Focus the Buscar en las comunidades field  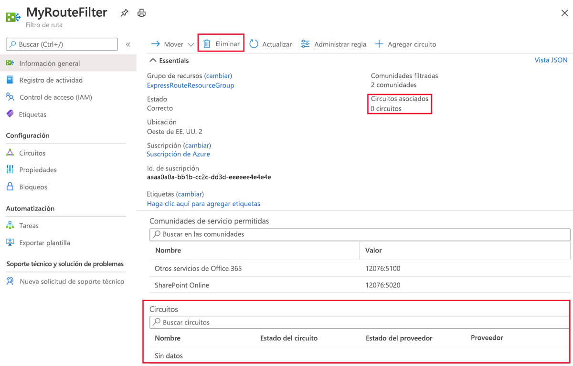tap(360, 234)
